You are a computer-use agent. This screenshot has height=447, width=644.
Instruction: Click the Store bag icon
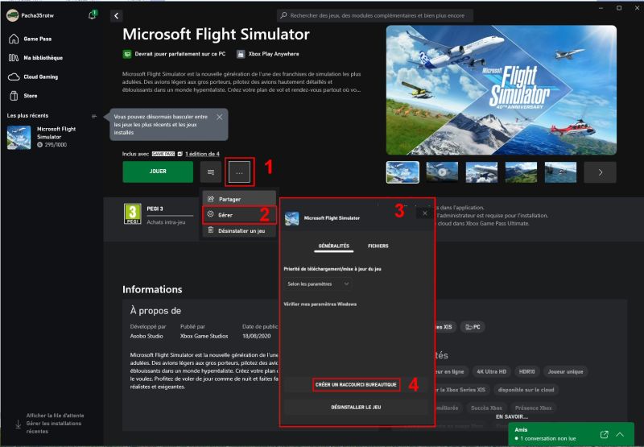coord(14,96)
